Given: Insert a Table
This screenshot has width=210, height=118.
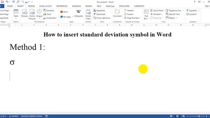Looking at the screenshot, I should 16,14.
